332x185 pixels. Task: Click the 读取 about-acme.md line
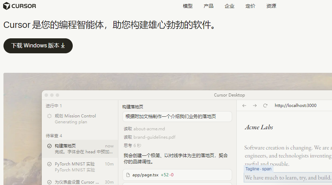tap(144, 129)
